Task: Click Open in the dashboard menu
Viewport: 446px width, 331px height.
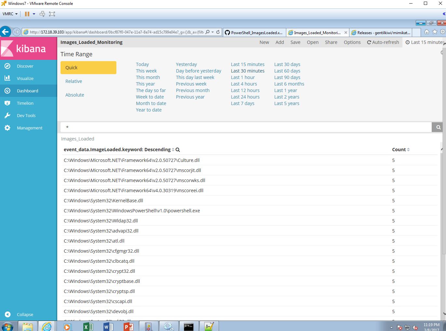Action: click(x=313, y=42)
